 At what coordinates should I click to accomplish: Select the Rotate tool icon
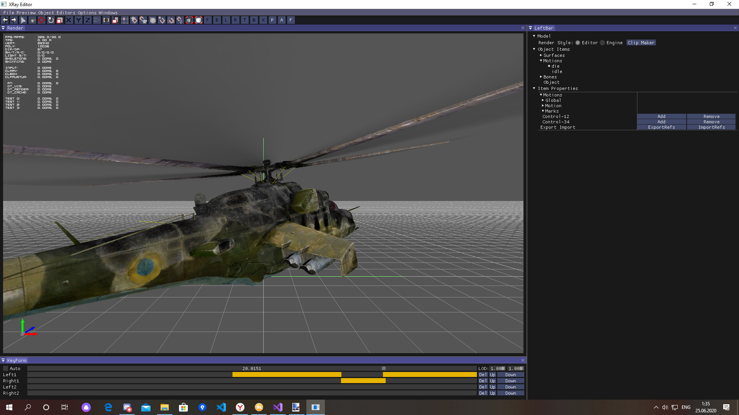[51, 20]
